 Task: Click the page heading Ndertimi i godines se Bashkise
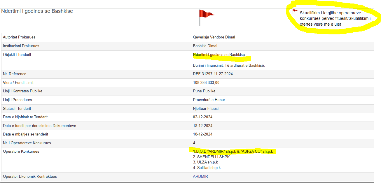tap(37, 11)
